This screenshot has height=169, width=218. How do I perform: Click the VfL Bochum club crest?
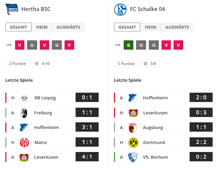(133, 157)
